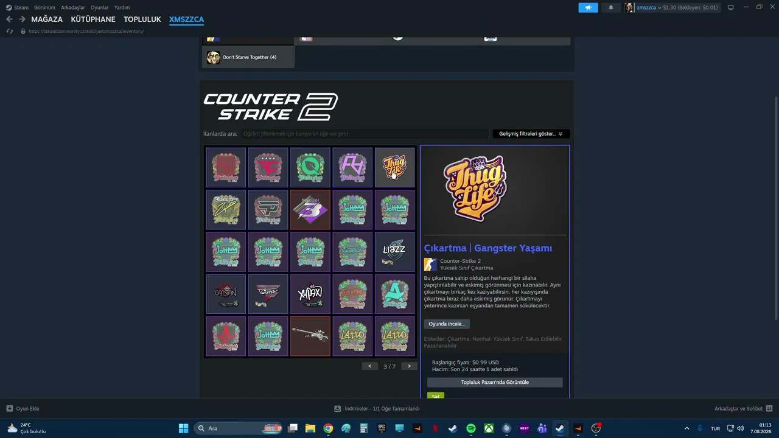Open Arkadaşlar ve Sohbet panel
This screenshot has width=779, height=438.
743,409
